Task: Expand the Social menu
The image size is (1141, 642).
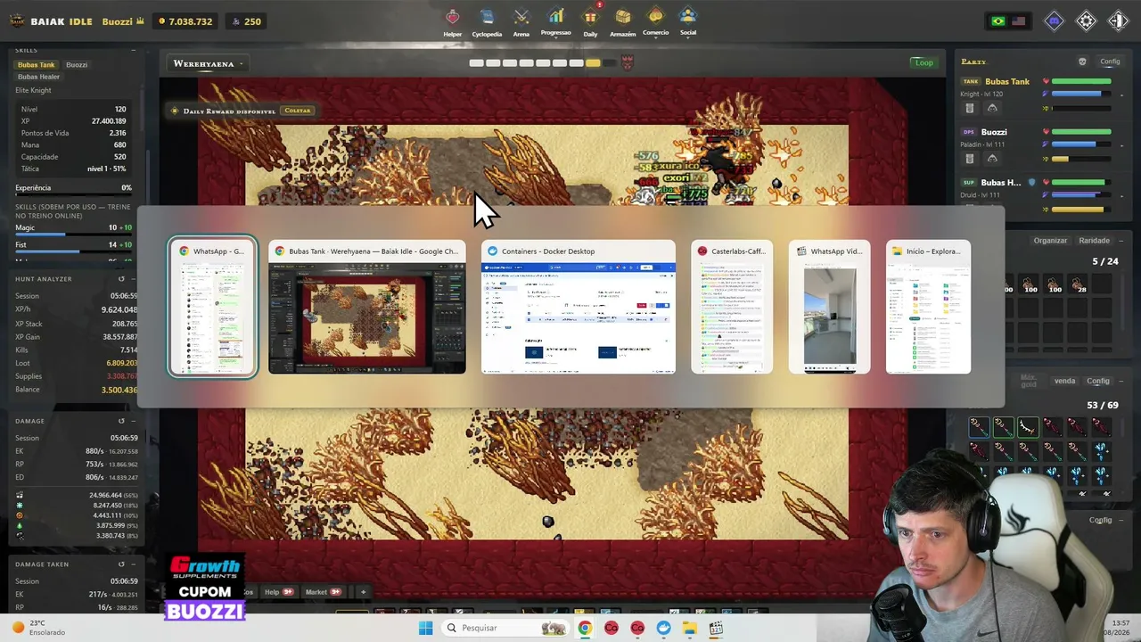Action: [x=687, y=21]
